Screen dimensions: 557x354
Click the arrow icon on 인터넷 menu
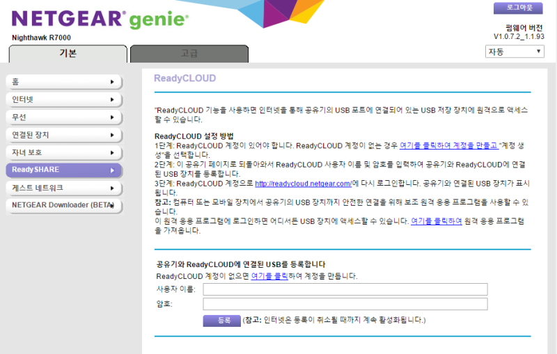(112, 99)
